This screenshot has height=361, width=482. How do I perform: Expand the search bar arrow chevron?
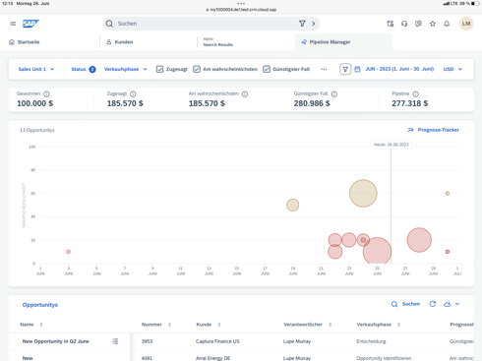point(314,24)
